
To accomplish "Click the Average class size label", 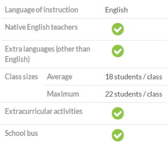I will pyautogui.click(x=60, y=77).
